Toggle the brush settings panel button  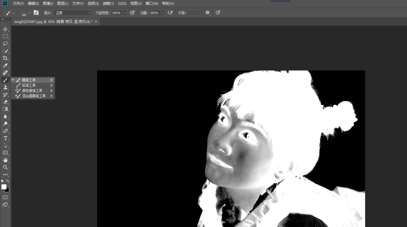[36, 13]
